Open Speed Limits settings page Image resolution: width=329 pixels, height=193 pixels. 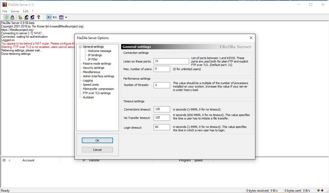pos(91,85)
